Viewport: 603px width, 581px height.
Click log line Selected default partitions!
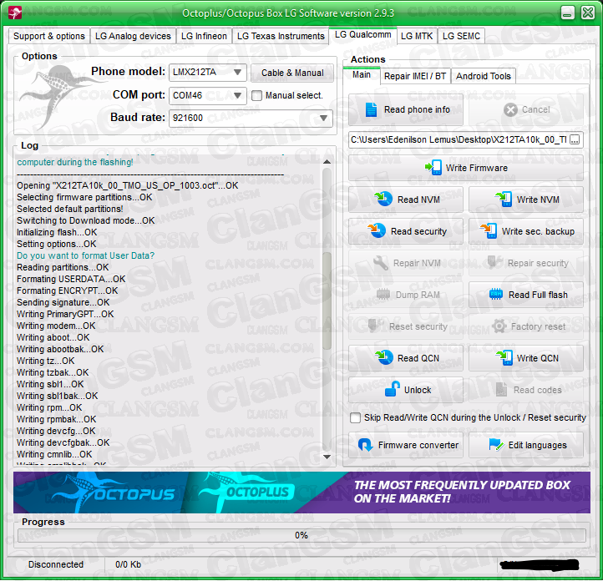69,209
